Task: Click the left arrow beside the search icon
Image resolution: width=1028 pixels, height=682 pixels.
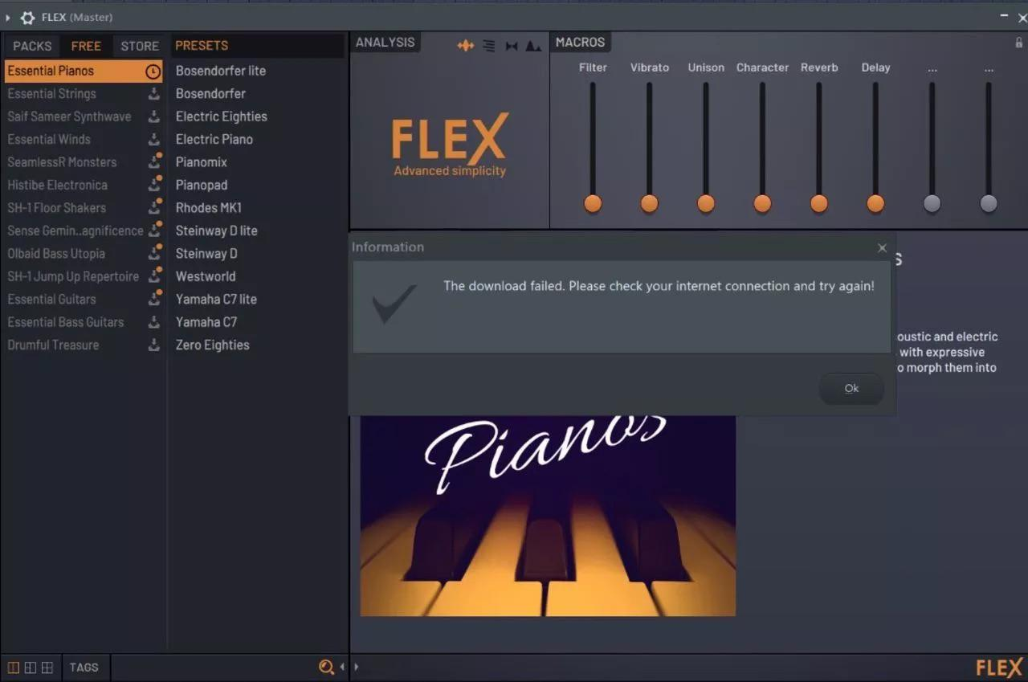Action: pos(341,667)
